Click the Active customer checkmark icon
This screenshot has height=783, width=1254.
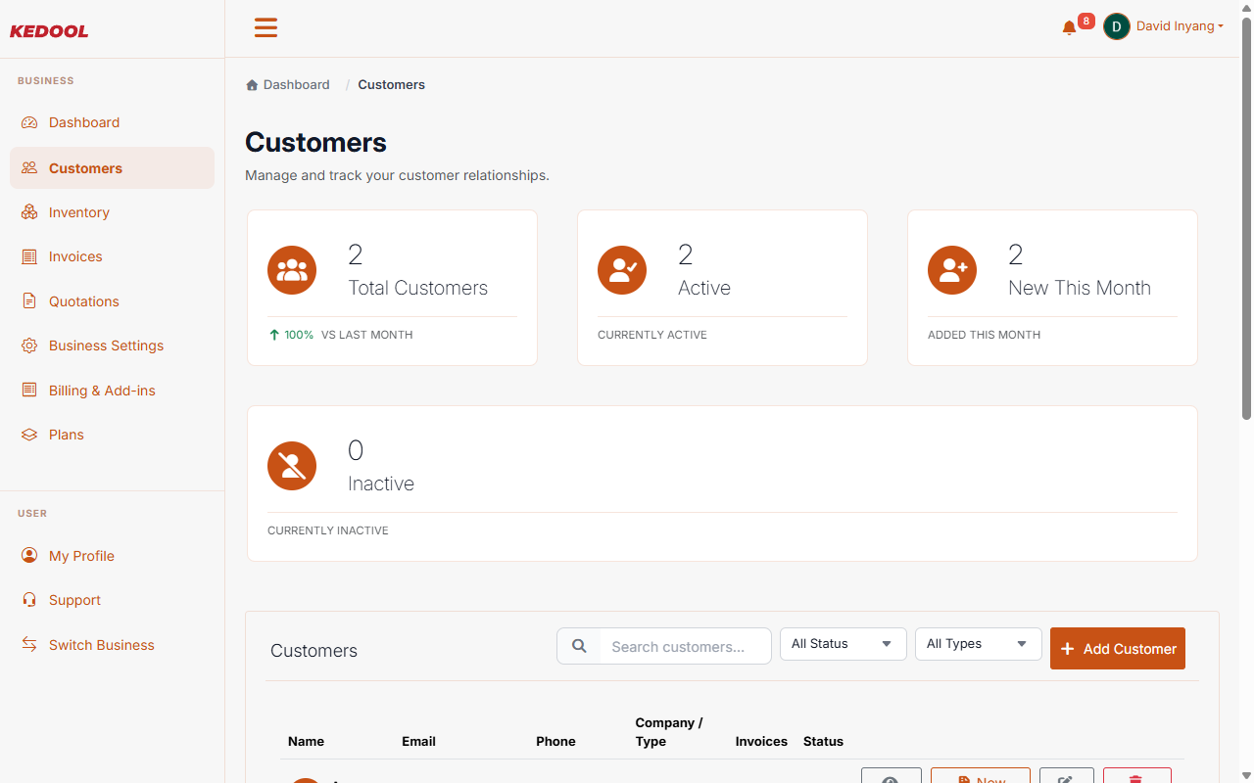(622, 270)
